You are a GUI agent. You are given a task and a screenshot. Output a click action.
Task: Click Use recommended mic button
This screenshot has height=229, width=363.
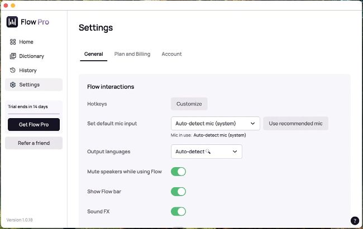(x=295, y=123)
